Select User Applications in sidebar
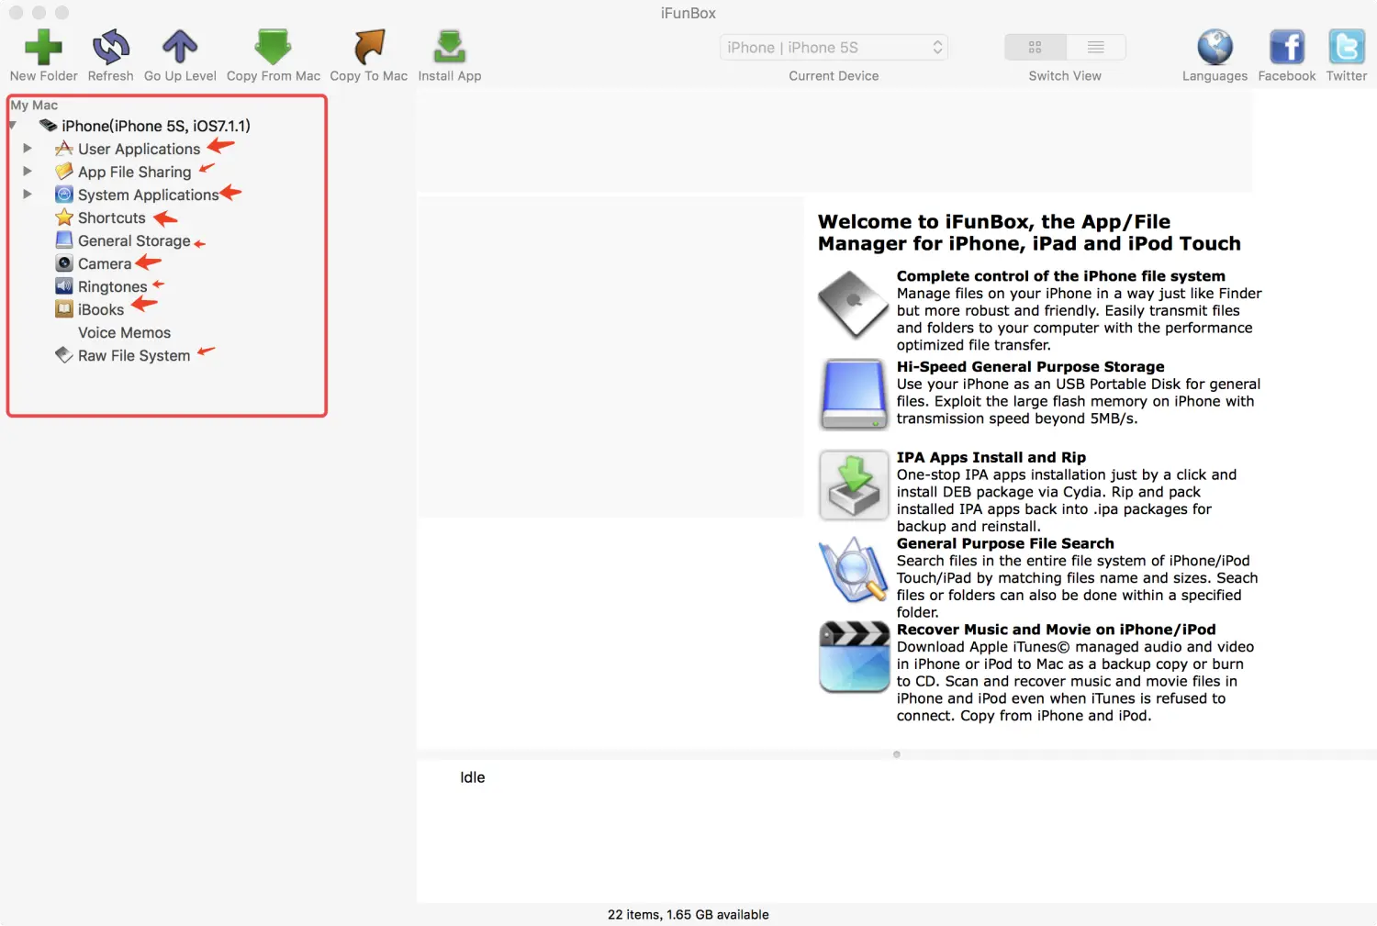Viewport: 1377px width, 926px height. tap(139, 149)
